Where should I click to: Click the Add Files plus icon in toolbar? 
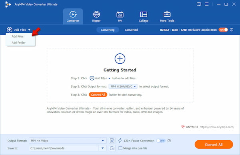click(10, 30)
